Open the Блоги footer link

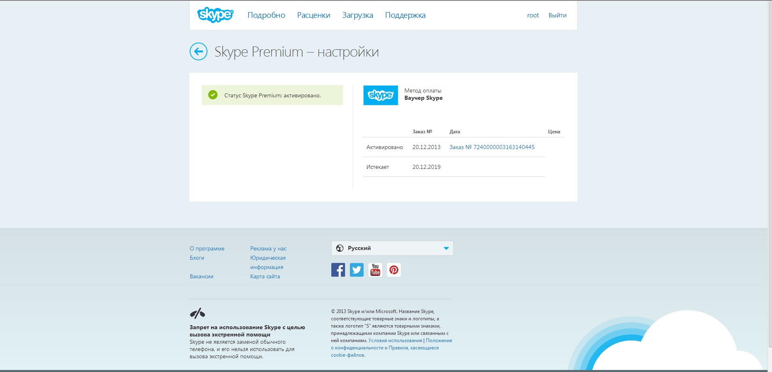point(197,258)
